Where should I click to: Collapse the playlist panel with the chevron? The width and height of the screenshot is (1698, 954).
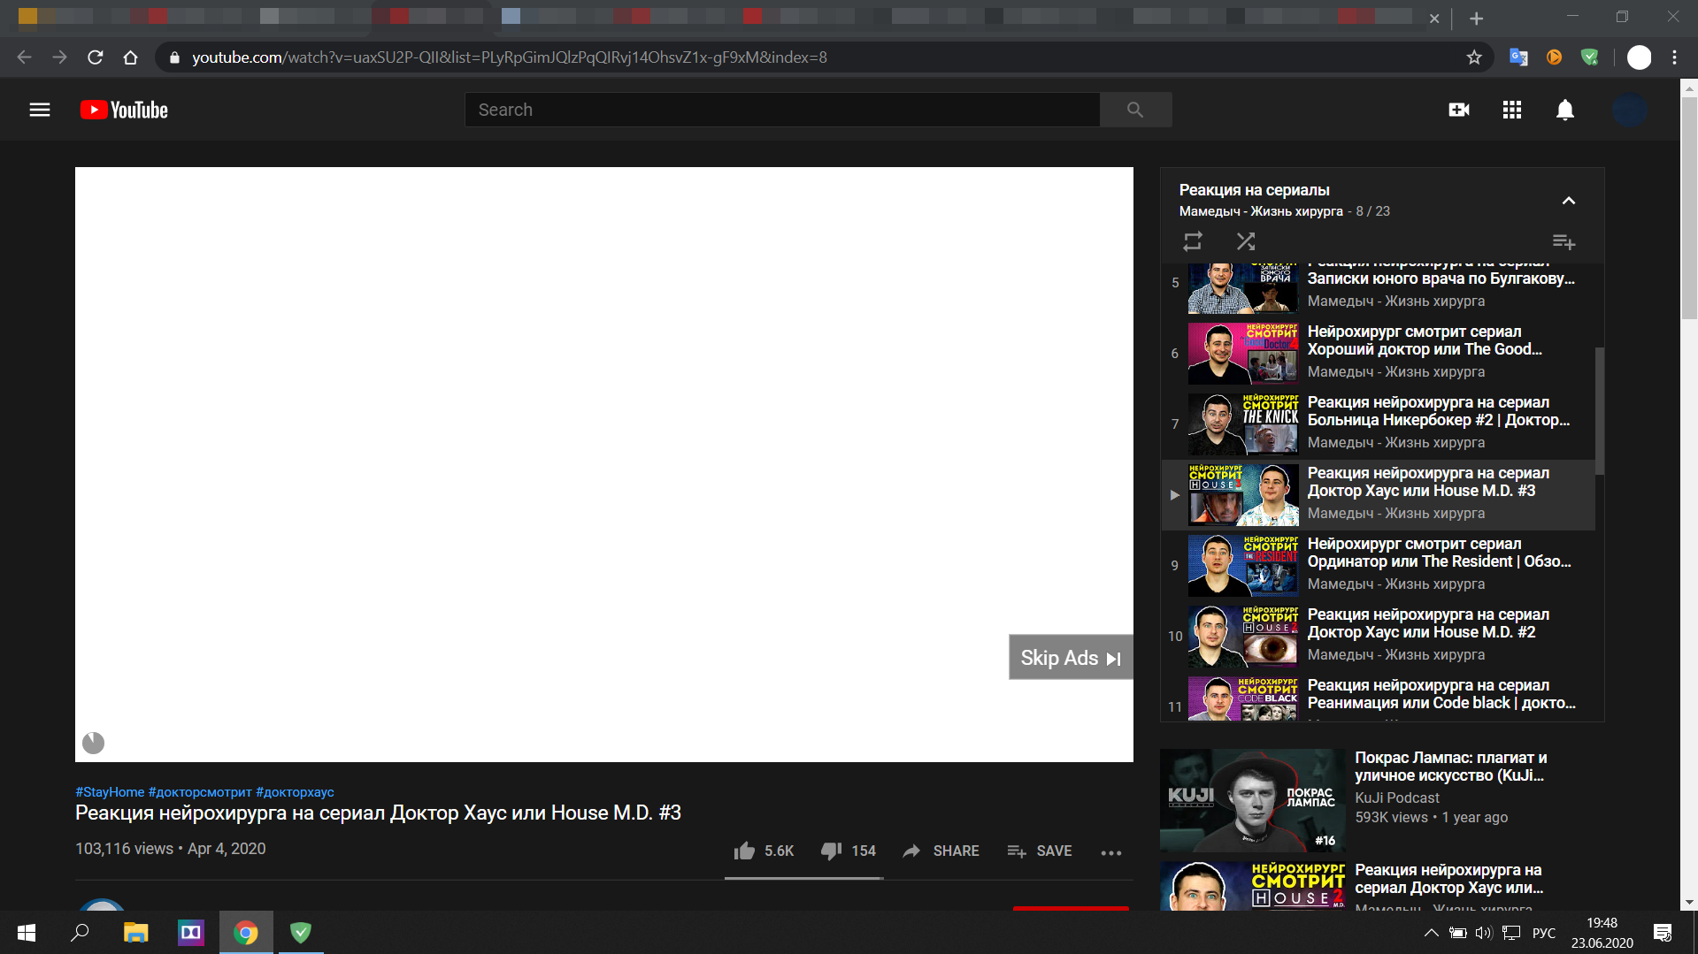pos(1569,201)
